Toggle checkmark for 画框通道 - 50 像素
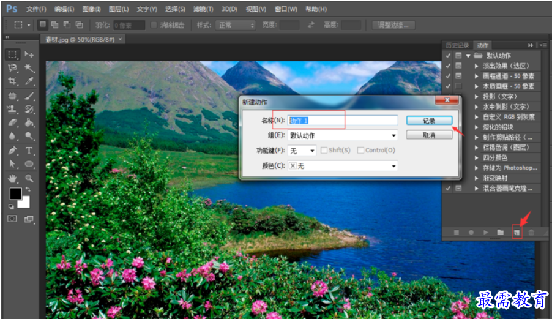Image resolution: width=552 pixels, height=319 pixels. (448, 76)
